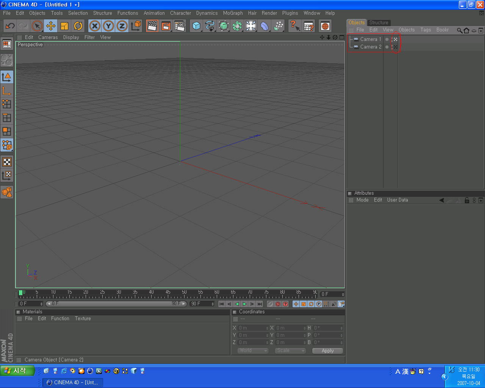Open the deformer objects icon
The image size is (485, 388).
click(x=264, y=26)
